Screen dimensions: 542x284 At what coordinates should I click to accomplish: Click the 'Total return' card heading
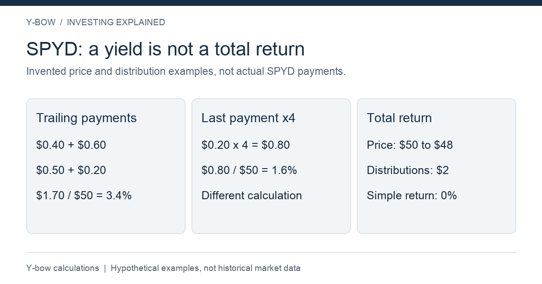[x=399, y=118]
